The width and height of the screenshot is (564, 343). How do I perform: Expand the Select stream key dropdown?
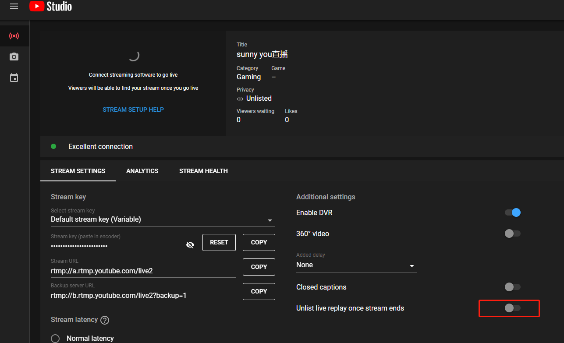tap(163, 217)
